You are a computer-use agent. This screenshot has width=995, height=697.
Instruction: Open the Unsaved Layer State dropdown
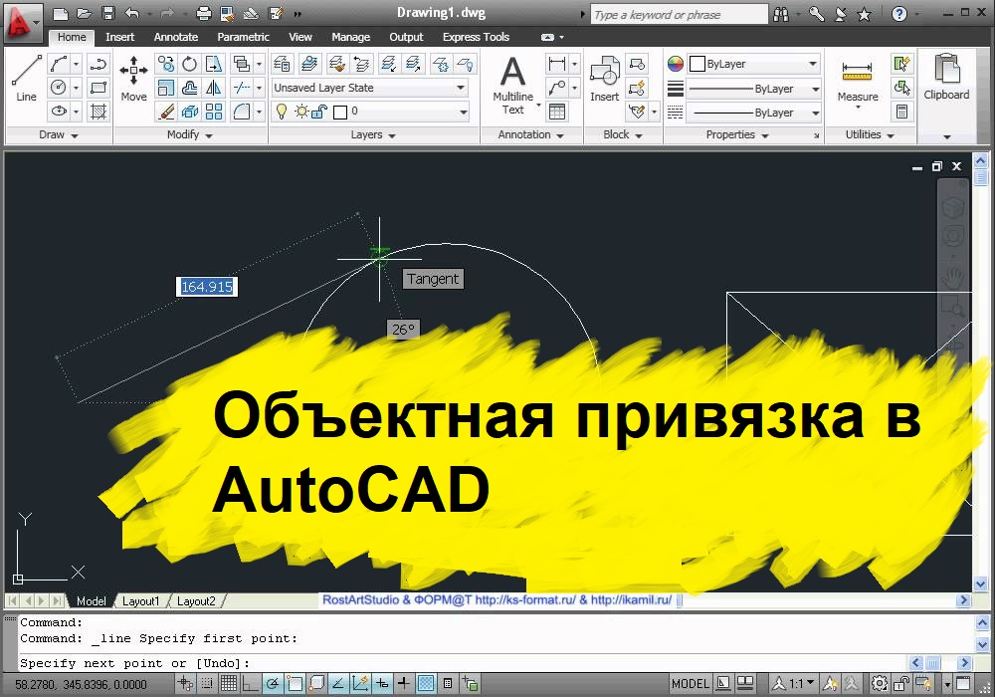370,88
